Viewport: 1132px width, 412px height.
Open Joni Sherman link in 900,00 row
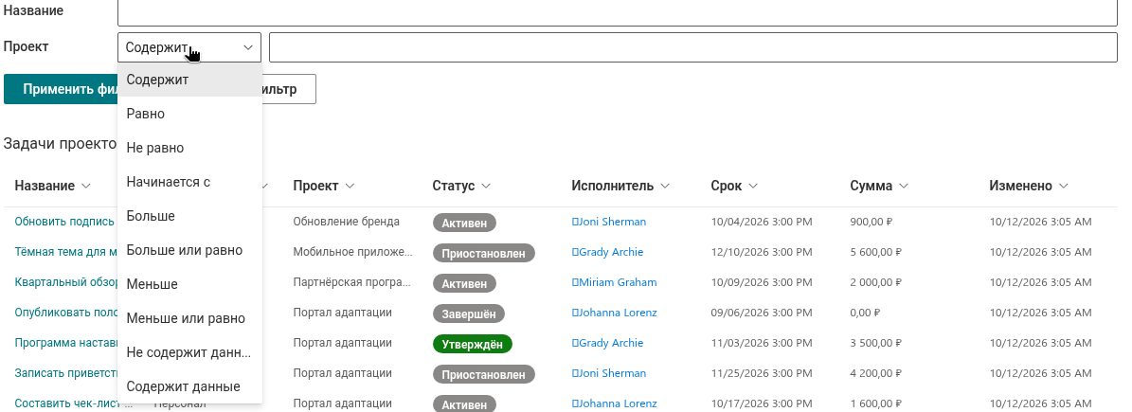608,222
